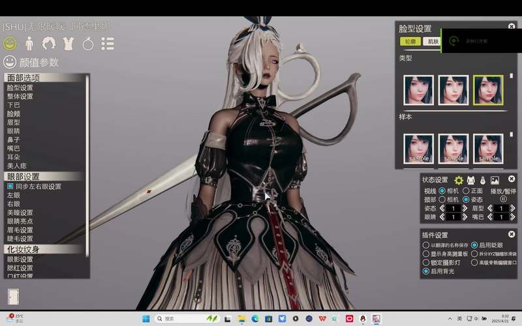Select 左眼 entry
This screenshot has width=522, height=326.
[x=14, y=195]
